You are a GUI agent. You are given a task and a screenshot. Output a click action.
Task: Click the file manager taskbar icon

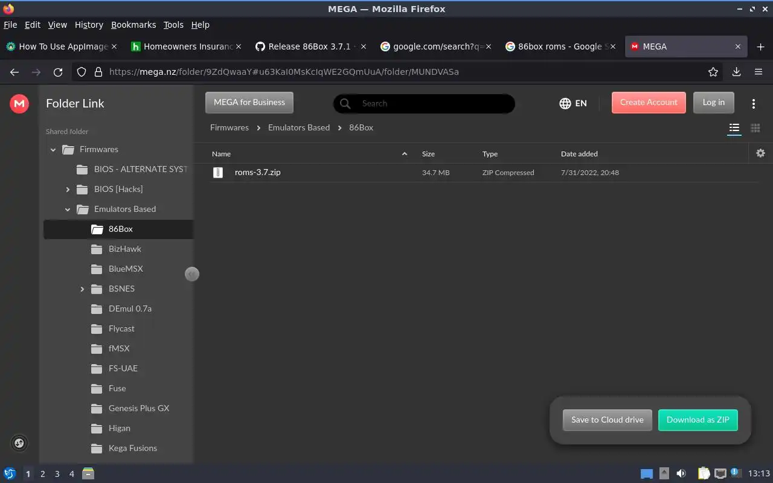[88, 474]
